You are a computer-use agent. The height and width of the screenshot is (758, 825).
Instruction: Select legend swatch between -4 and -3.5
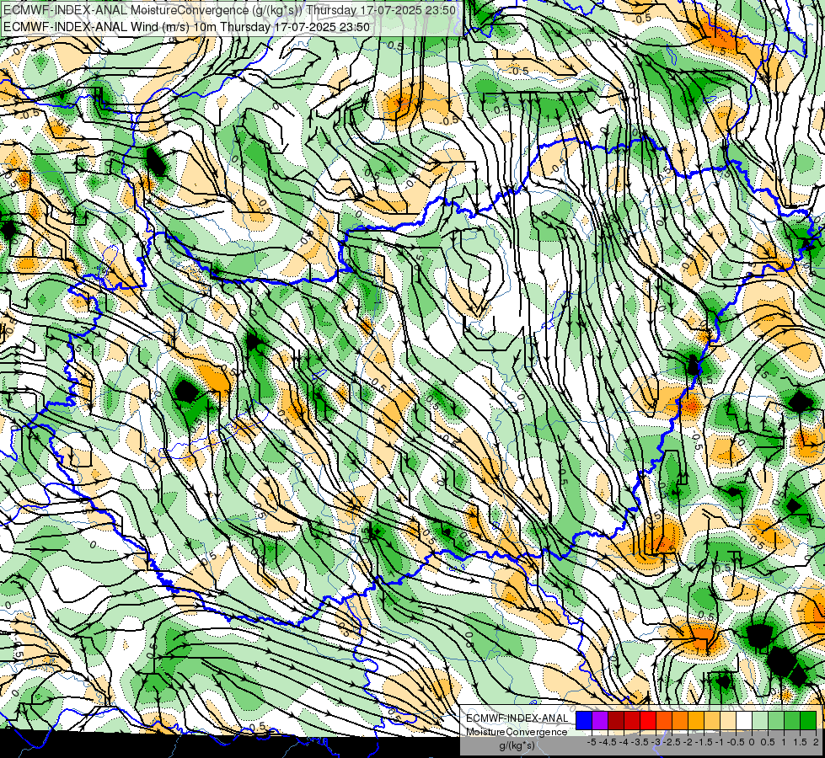(x=632, y=720)
